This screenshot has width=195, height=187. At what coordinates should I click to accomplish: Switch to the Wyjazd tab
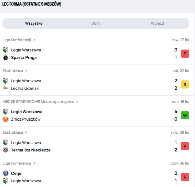[x=157, y=23]
